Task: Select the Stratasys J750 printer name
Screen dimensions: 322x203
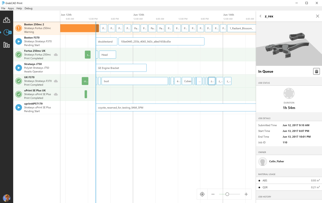Action: tap(33, 64)
